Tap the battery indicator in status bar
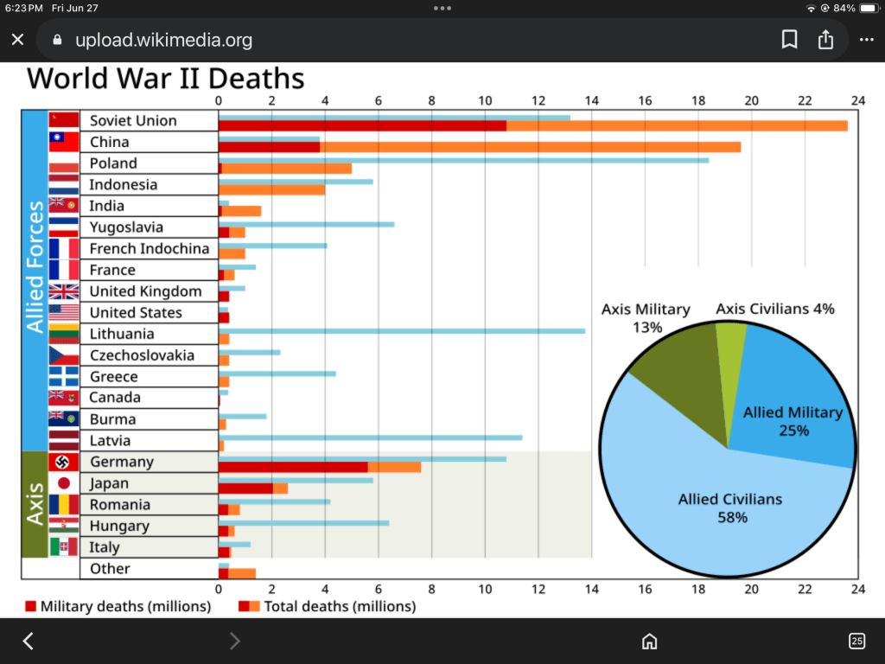The height and width of the screenshot is (664, 885). 868,8
